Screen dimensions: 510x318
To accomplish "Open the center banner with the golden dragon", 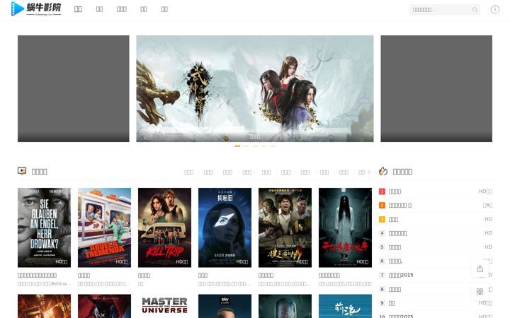I will (x=255, y=88).
